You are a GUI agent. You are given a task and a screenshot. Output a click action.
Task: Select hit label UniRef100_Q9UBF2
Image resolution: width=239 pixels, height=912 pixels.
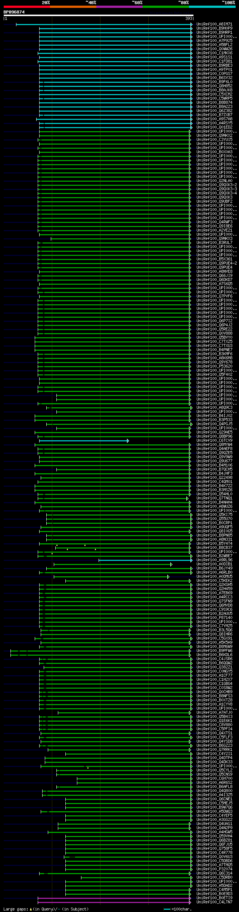214,202
